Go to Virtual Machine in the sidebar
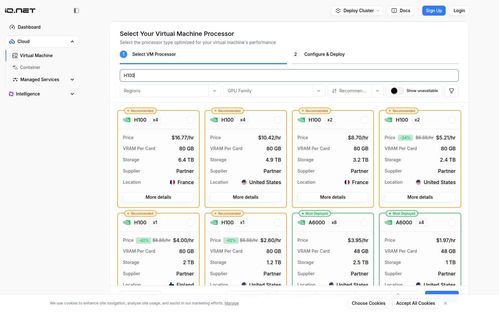Screen dimensions: 499x312 [36, 56]
